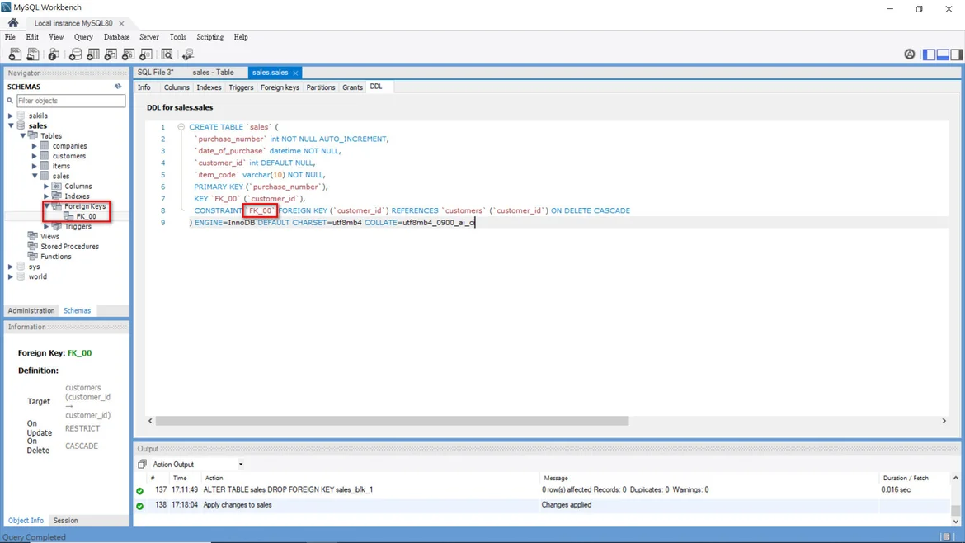The height and width of the screenshot is (543, 965).
Task: Click the open SQL script file icon
Action: (x=33, y=54)
